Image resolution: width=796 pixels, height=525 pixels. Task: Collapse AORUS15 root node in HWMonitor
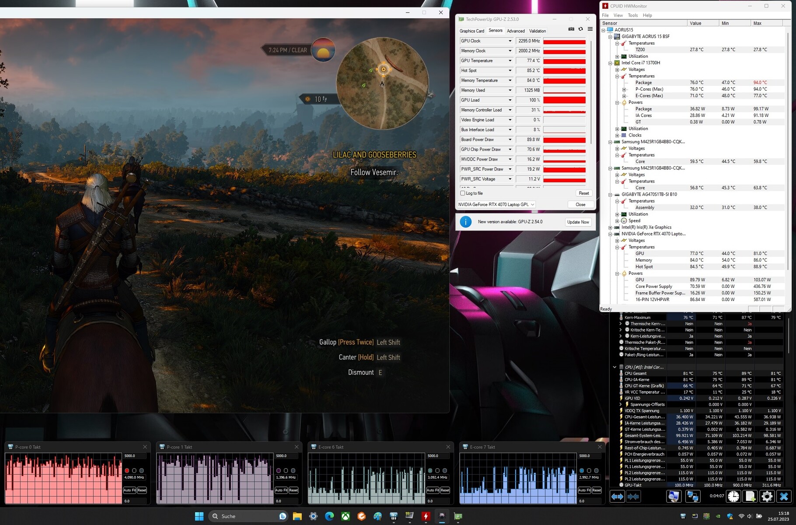tap(604, 30)
